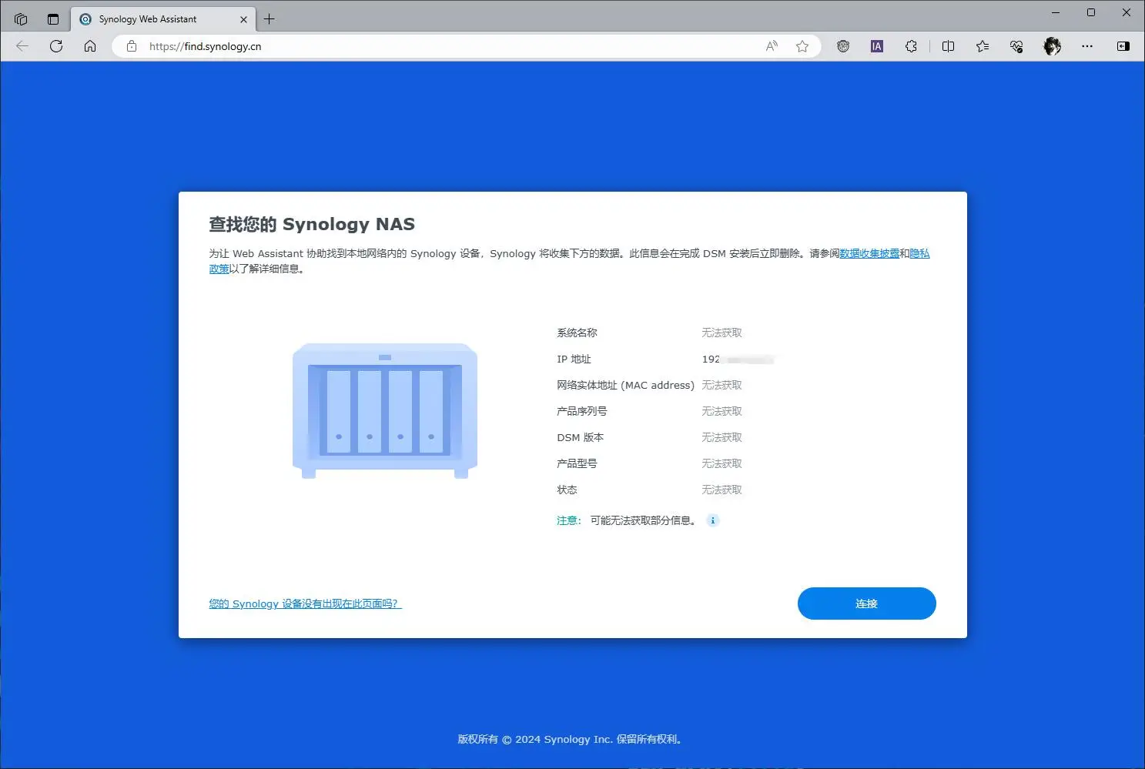This screenshot has height=769, width=1145.
Task: Open the browser home page icon
Action: pyautogui.click(x=90, y=46)
